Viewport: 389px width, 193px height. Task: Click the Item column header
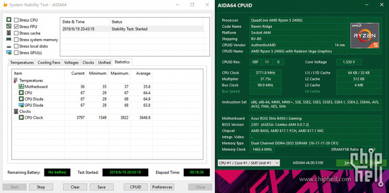[38, 74]
